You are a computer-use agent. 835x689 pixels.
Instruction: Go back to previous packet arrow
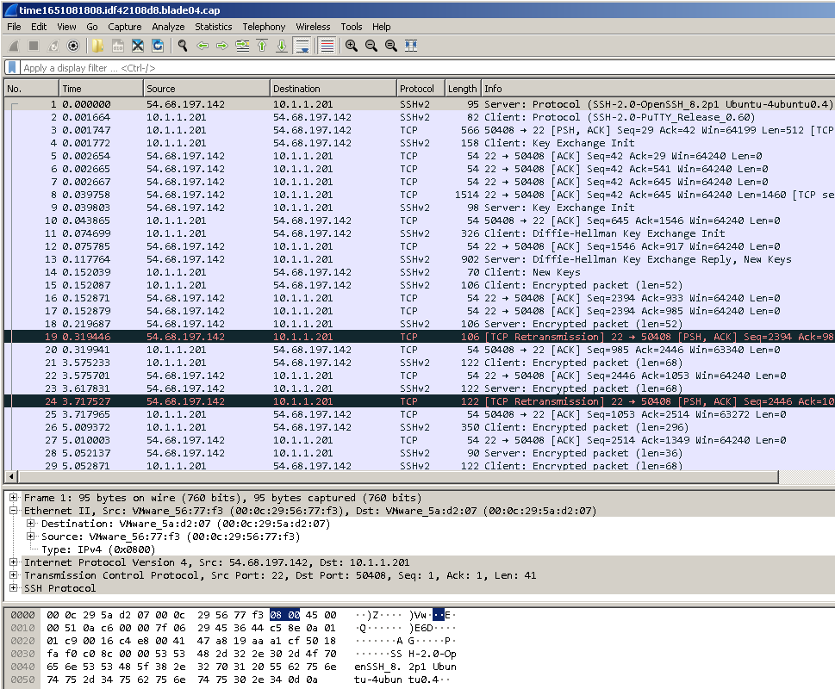(x=203, y=46)
